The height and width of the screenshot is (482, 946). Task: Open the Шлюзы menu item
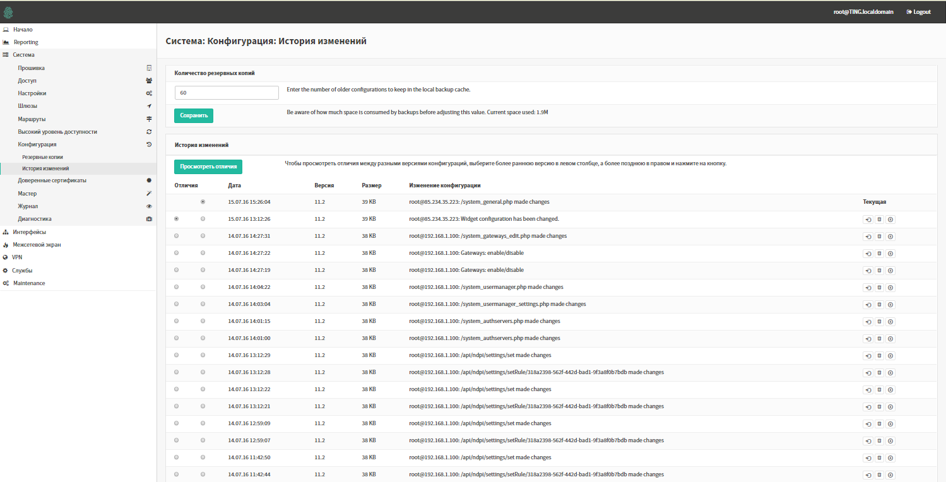click(28, 106)
